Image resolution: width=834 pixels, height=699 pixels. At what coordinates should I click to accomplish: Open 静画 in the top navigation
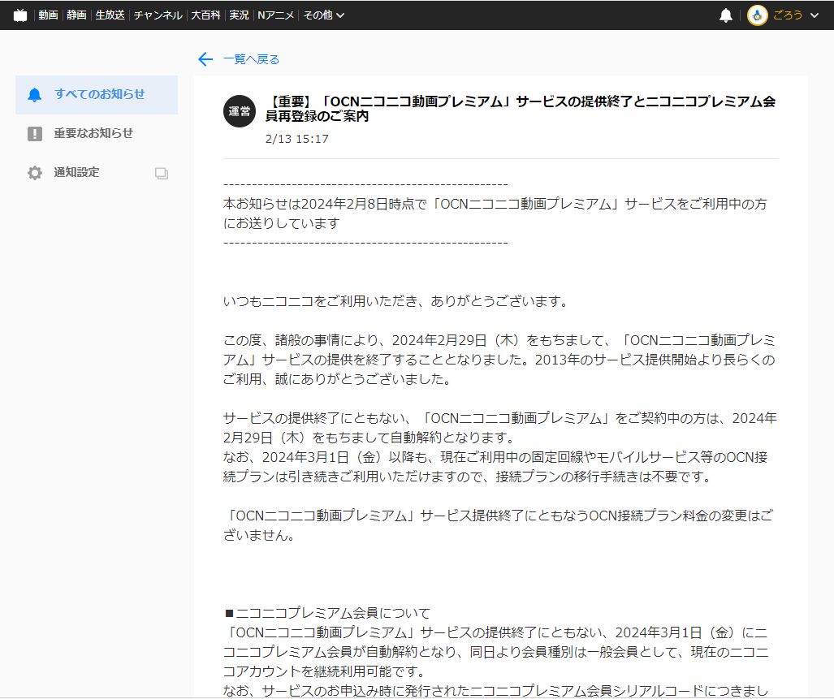point(76,15)
